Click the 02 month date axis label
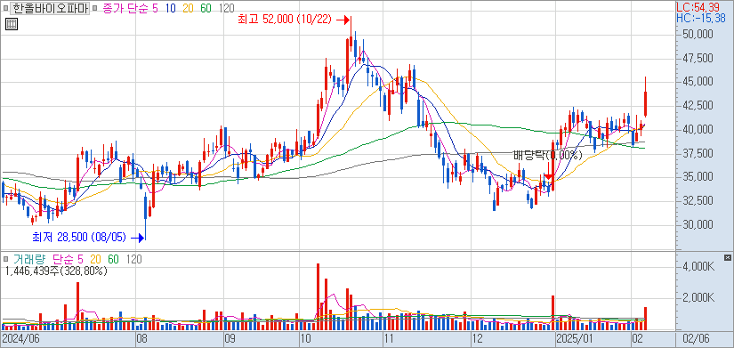The height and width of the screenshot is (348, 734). click(x=637, y=338)
